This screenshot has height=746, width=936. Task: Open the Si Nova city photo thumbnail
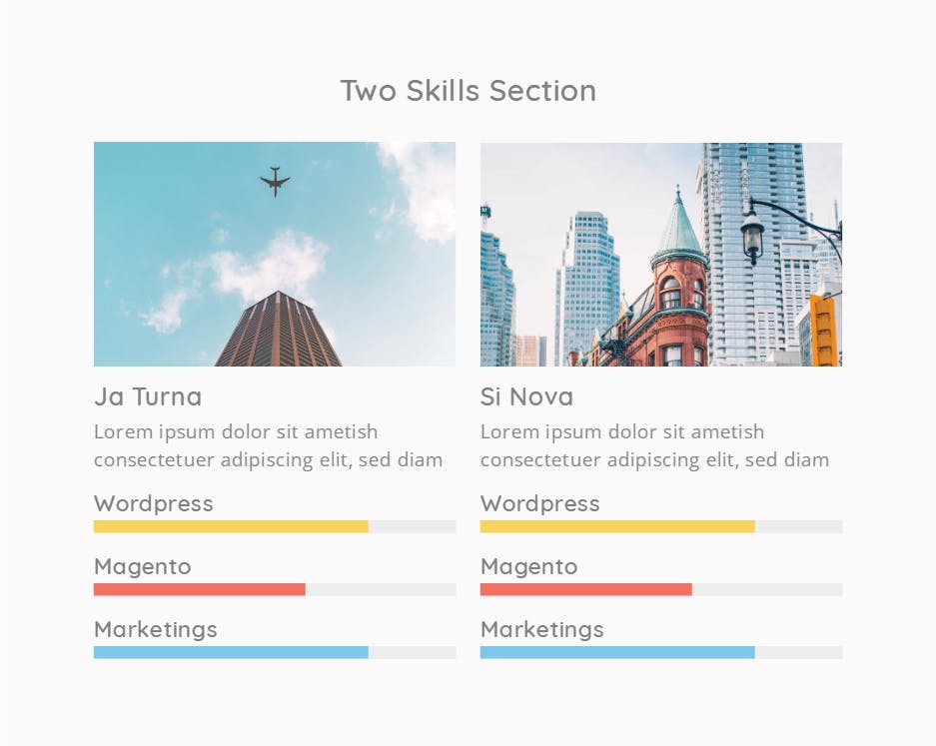tap(661, 254)
